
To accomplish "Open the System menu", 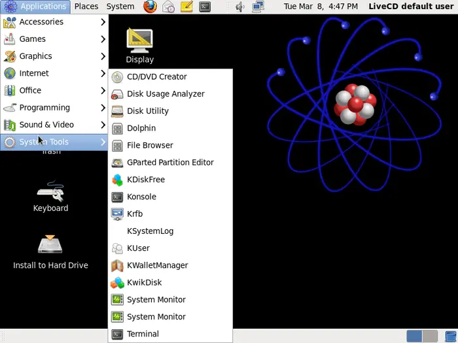I will [120, 7].
